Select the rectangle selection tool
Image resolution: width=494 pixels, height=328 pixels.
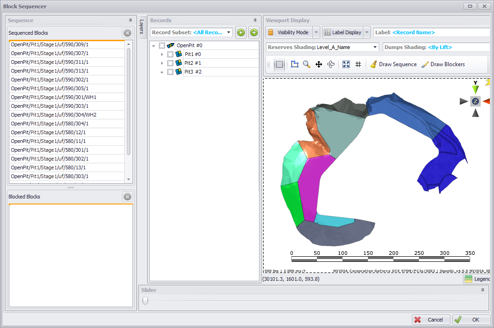(x=279, y=64)
